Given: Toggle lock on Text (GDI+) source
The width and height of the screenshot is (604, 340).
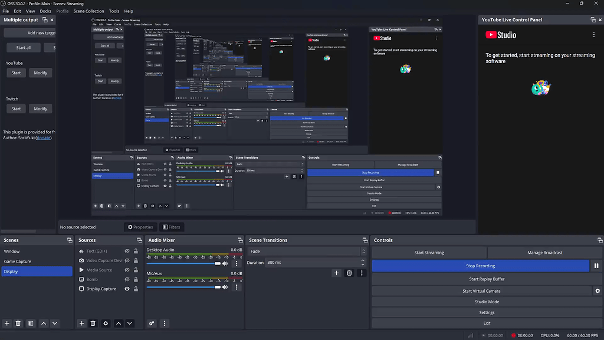Looking at the screenshot, I should pyautogui.click(x=136, y=251).
